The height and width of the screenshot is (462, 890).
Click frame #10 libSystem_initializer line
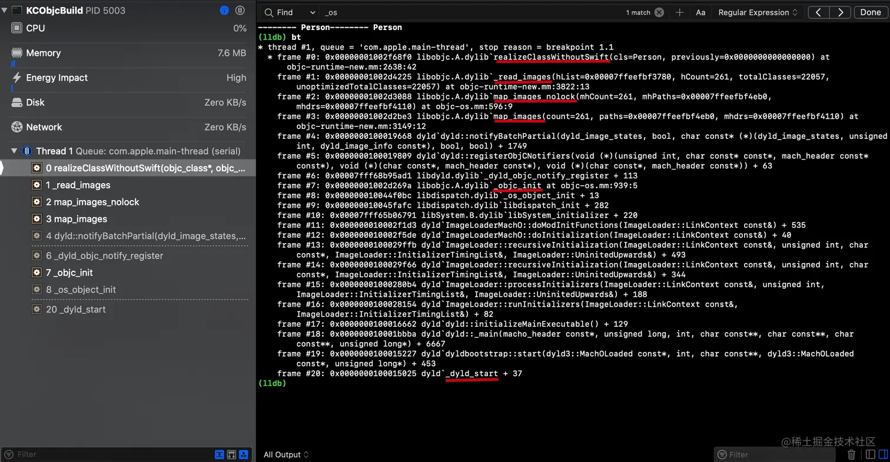tap(457, 215)
